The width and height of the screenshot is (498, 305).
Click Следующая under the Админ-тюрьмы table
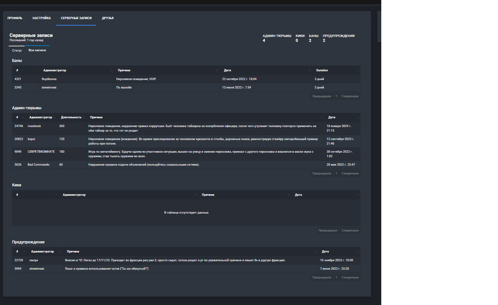(350, 173)
